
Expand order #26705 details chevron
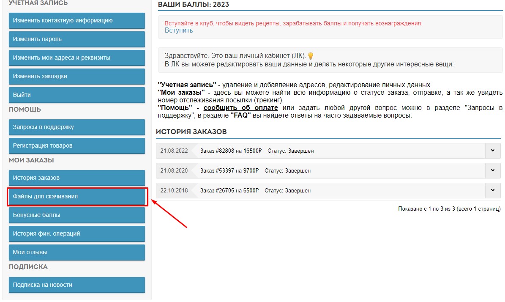tap(493, 190)
